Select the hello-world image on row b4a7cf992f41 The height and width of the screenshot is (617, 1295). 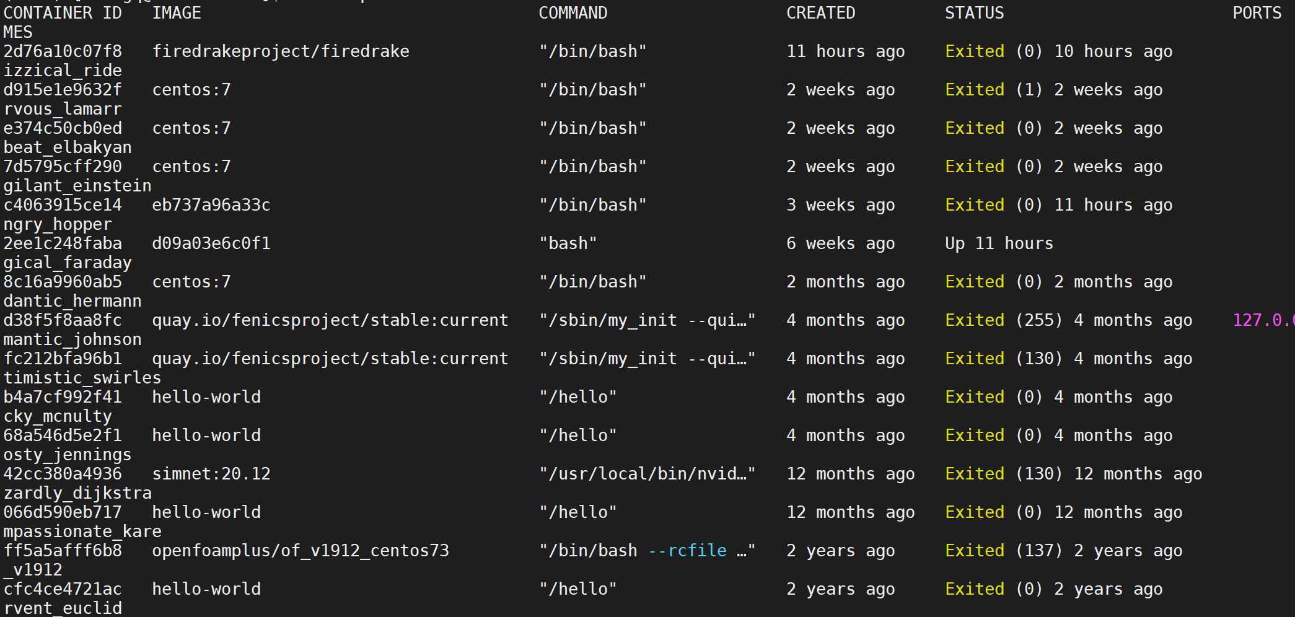[207, 396]
